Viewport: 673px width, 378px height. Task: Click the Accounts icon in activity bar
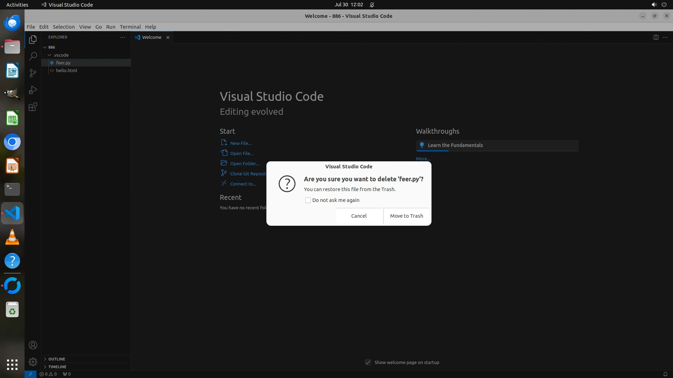click(33, 345)
